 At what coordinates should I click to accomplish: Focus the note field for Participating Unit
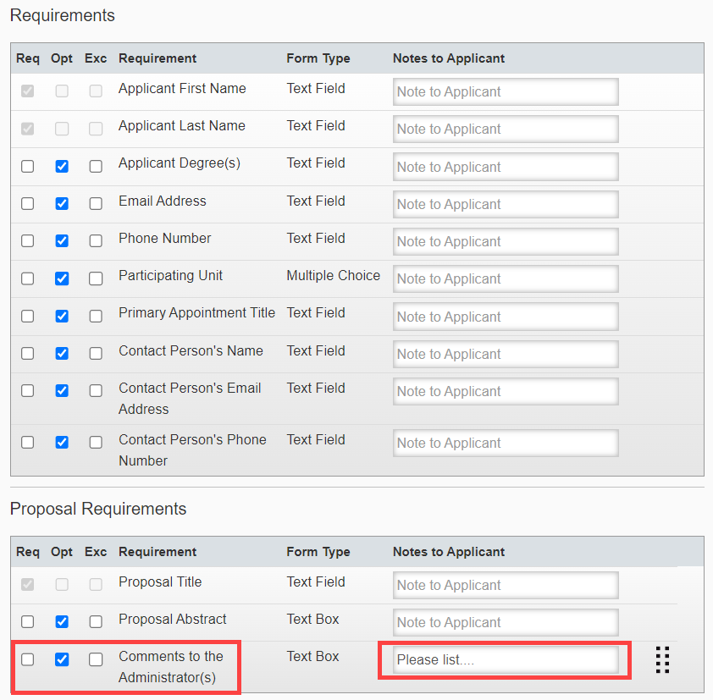[506, 279]
